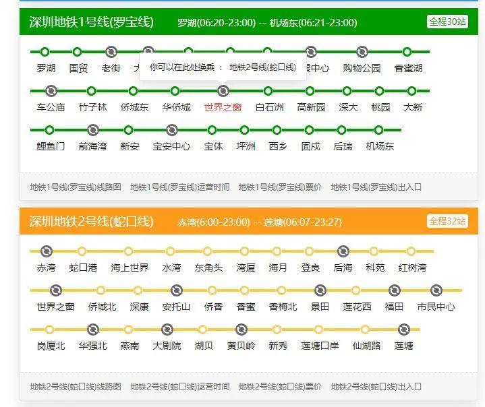The image size is (485, 407).
Task: Click the 机场东 station circle marker
Action: (379, 130)
